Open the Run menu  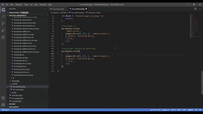pos(36,4)
